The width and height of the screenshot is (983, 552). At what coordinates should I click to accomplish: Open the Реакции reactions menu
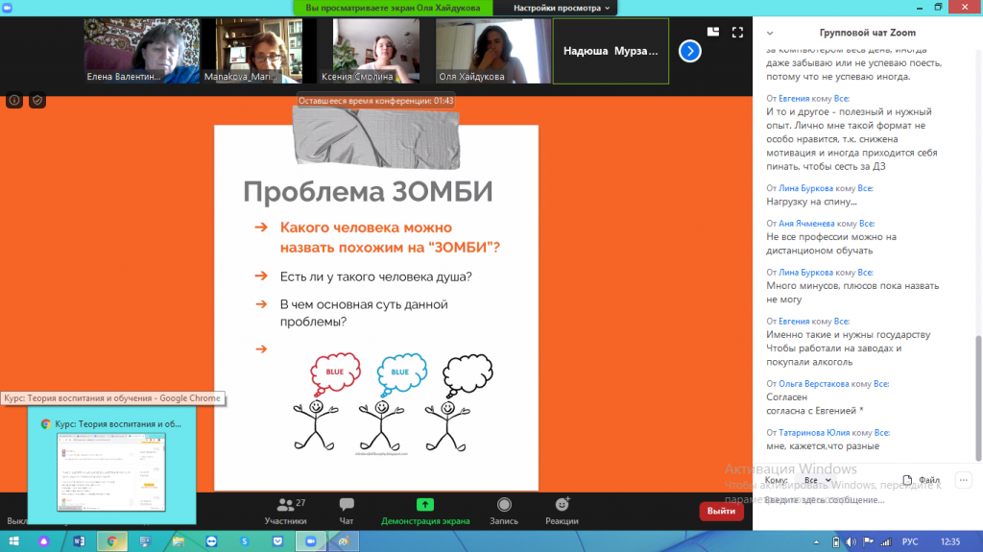562,509
